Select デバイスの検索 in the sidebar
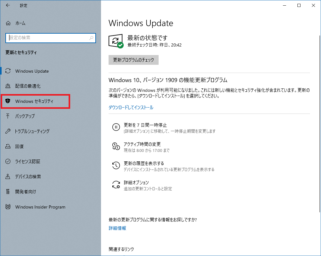321x256 pixels. pos(29,176)
